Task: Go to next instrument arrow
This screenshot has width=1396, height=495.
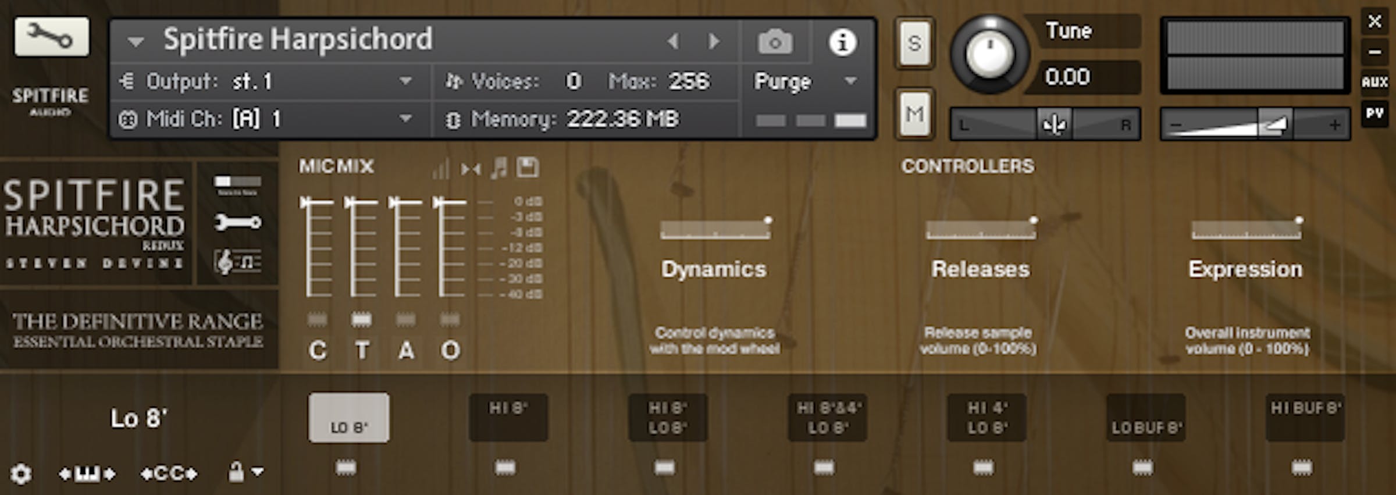Action: (714, 41)
